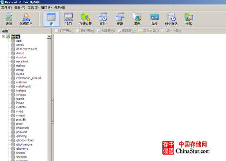Select the qibohuangye database
Image resolution: width=226 pixels, height=161 pixels.
24,144
